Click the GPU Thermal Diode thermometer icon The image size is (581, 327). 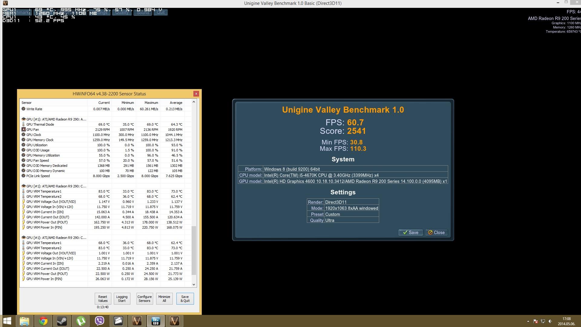click(x=23, y=124)
